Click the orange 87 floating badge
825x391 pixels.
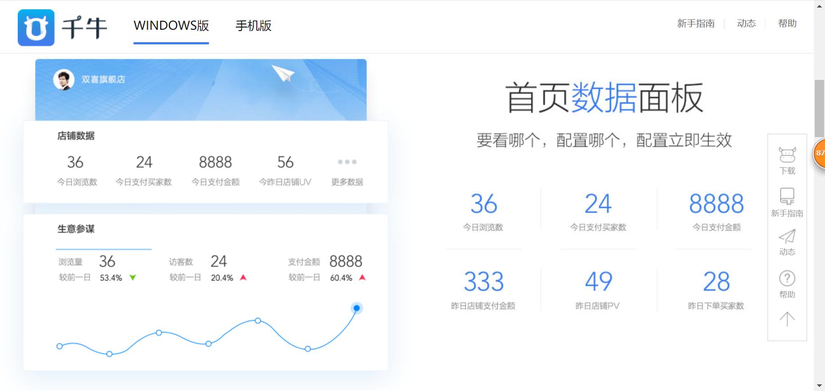[x=819, y=153]
